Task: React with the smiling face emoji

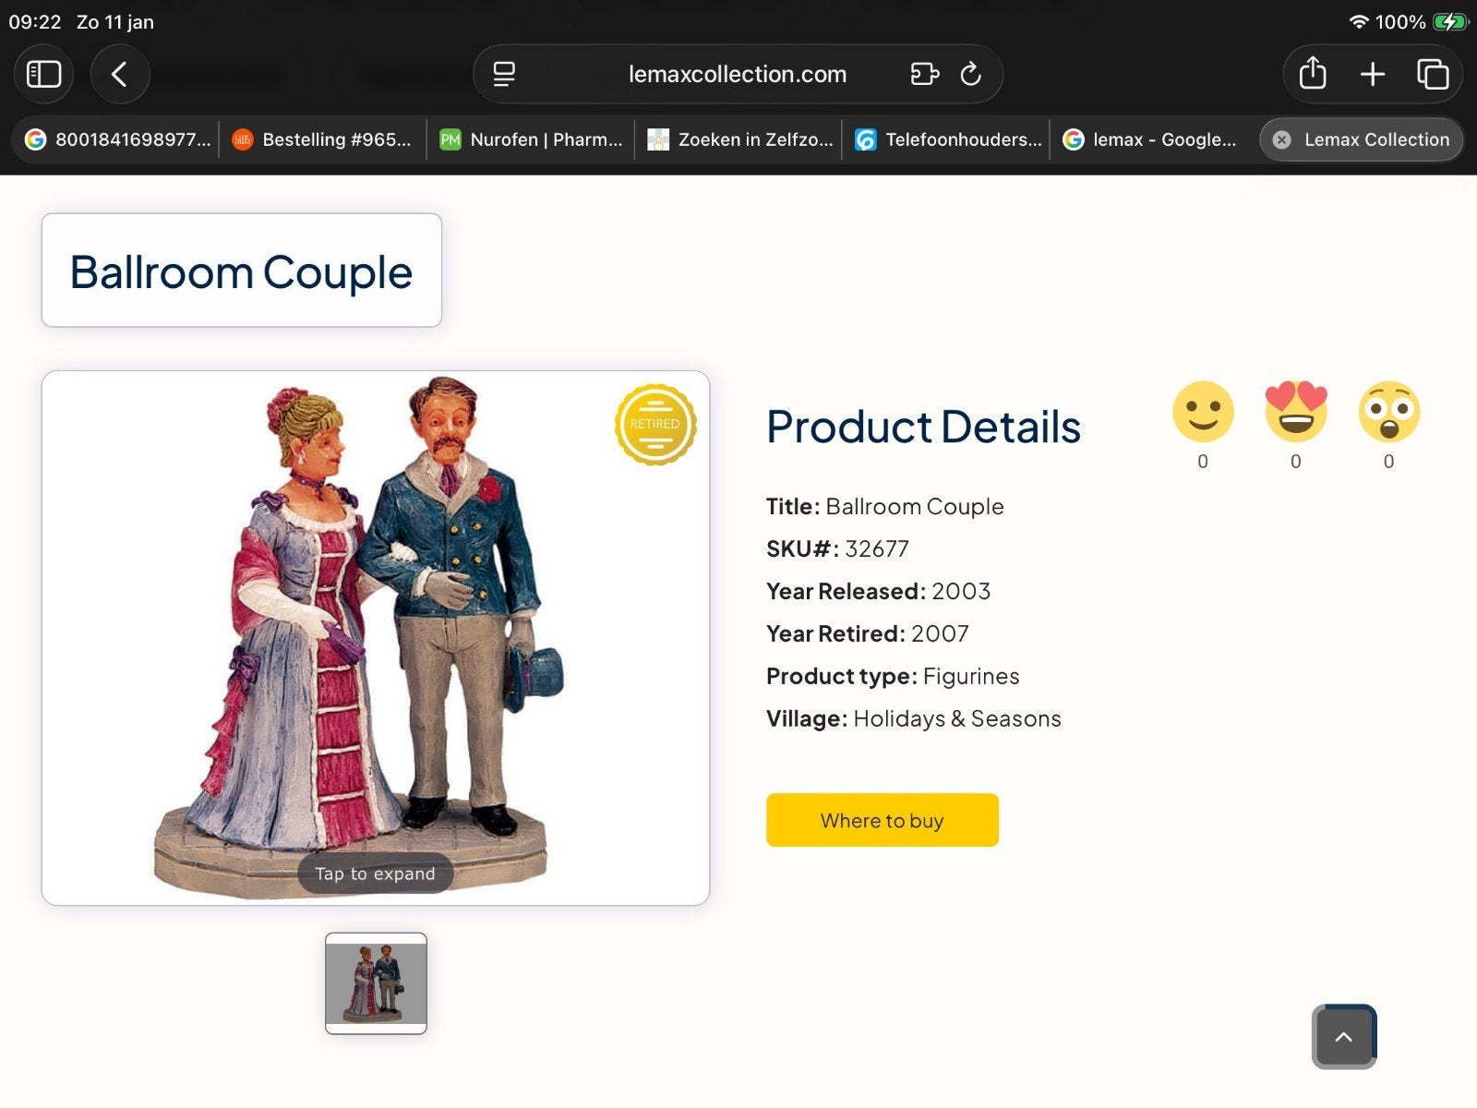Action: 1203,412
